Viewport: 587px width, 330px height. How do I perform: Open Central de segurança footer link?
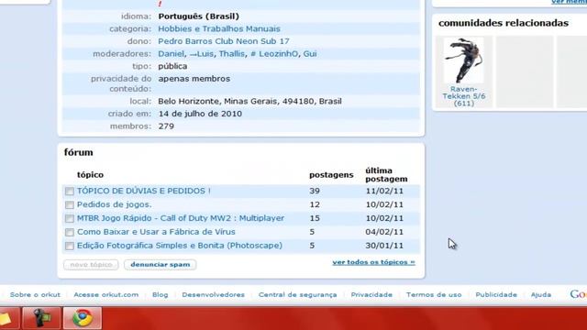pos(297,295)
